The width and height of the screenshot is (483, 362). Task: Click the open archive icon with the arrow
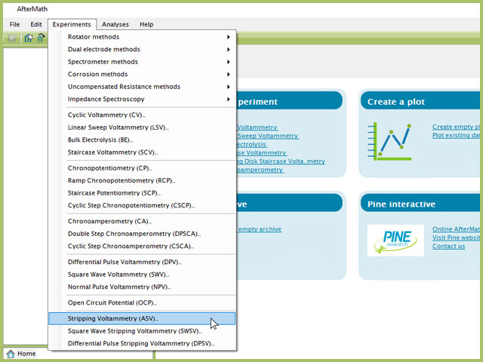pyautogui.click(x=41, y=38)
